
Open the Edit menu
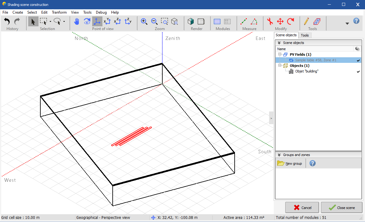point(44,12)
